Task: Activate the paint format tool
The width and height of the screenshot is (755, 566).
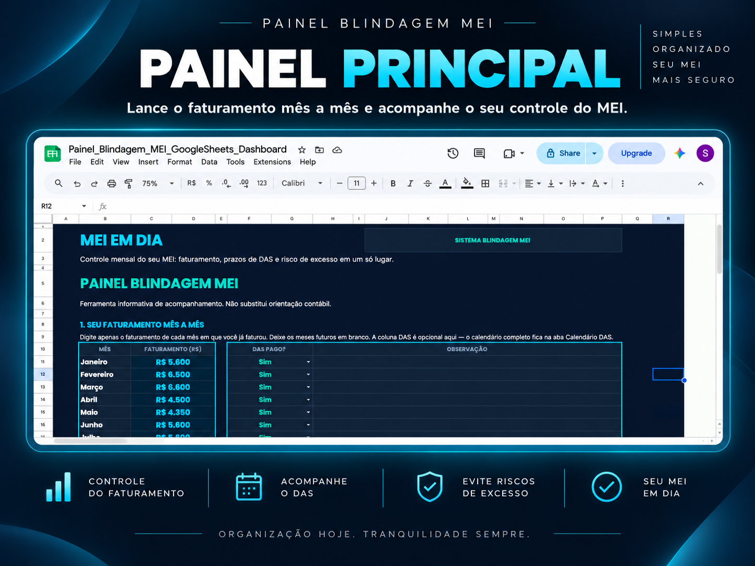Action: point(128,183)
